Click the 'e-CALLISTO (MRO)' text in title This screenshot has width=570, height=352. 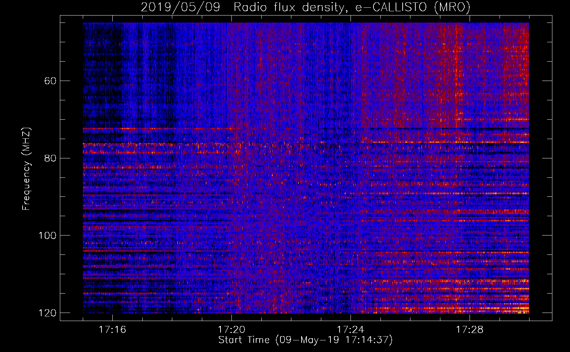coord(413,7)
